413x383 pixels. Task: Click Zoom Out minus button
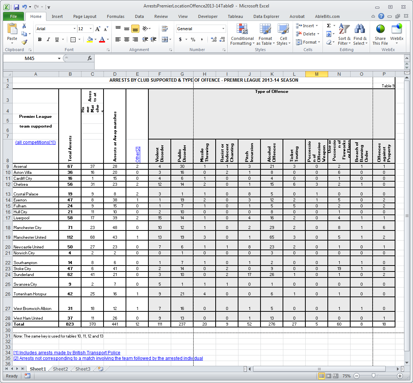[x=356, y=376]
